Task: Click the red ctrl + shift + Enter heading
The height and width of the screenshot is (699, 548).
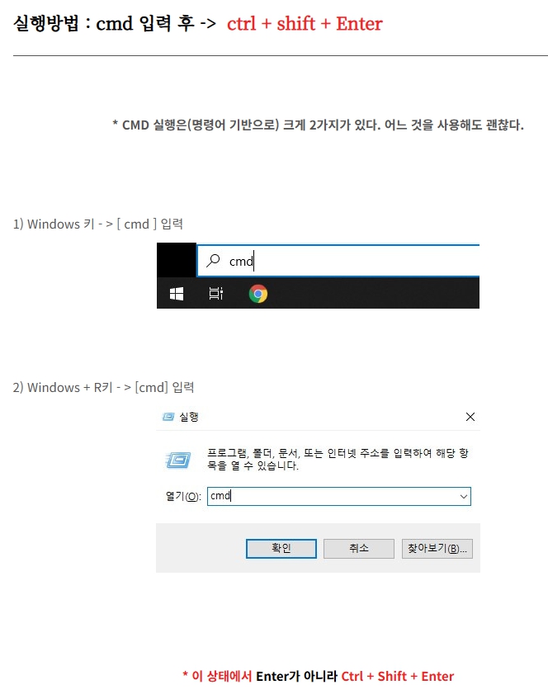Action: click(x=305, y=24)
